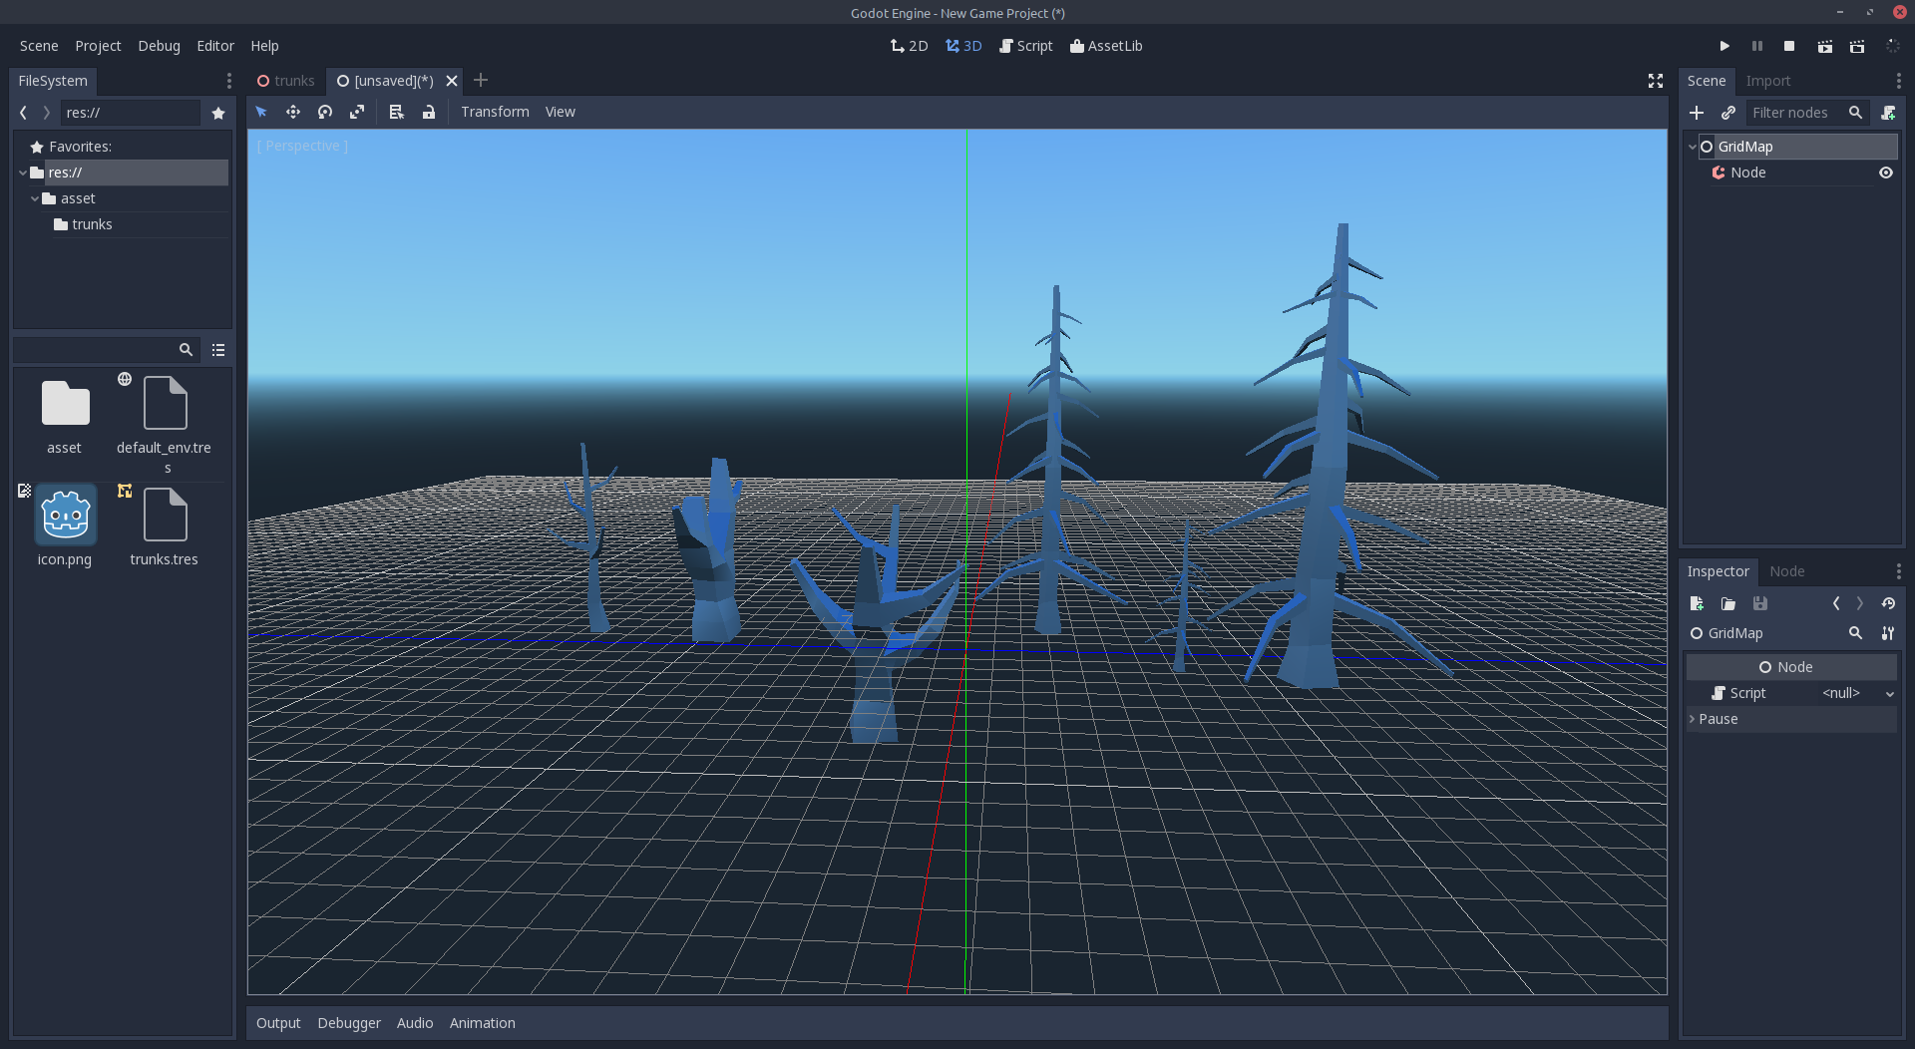Run the project with the play button
This screenshot has height=1049, width=1915.
pos(1724,46)
